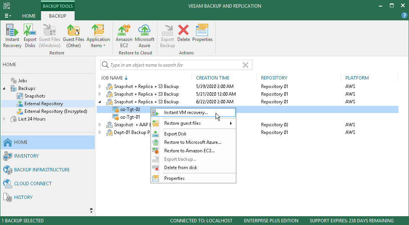Open the Application Items dropdown in ribbon
Image resolution: width=409 pixels, height=225 pixels.
click(98, 36)
